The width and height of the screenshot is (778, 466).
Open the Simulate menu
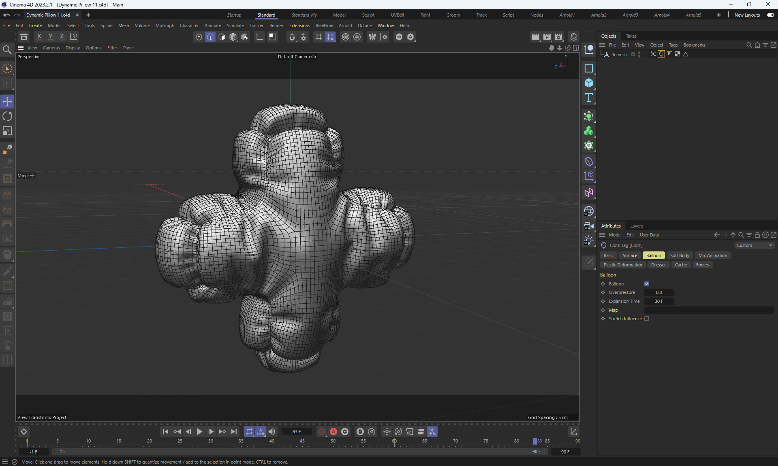[x=235, y=26]
